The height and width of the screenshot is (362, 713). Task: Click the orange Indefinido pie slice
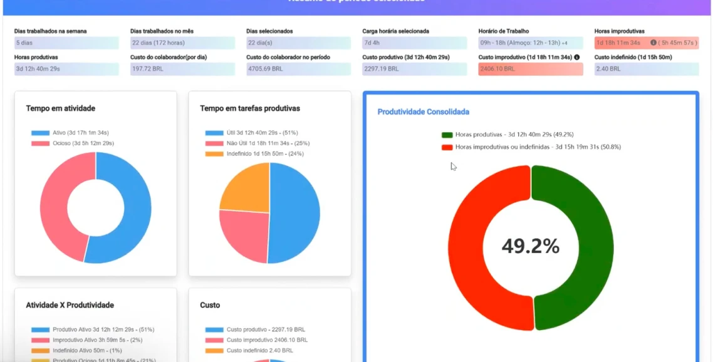tap(249, 191)
